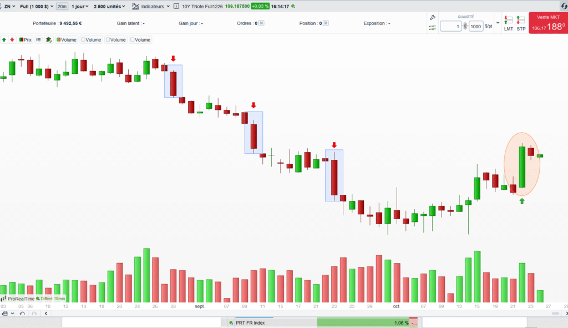The image size is (568, 328).
Task: Open the list view icon beside Prix
Action: click(38, 40)
